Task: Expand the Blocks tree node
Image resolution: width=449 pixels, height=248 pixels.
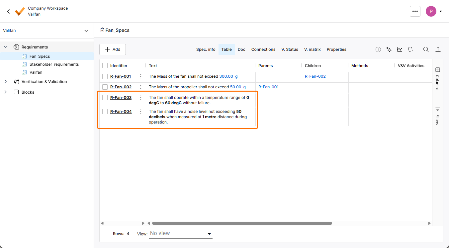Action: click(x=6, y=92)
